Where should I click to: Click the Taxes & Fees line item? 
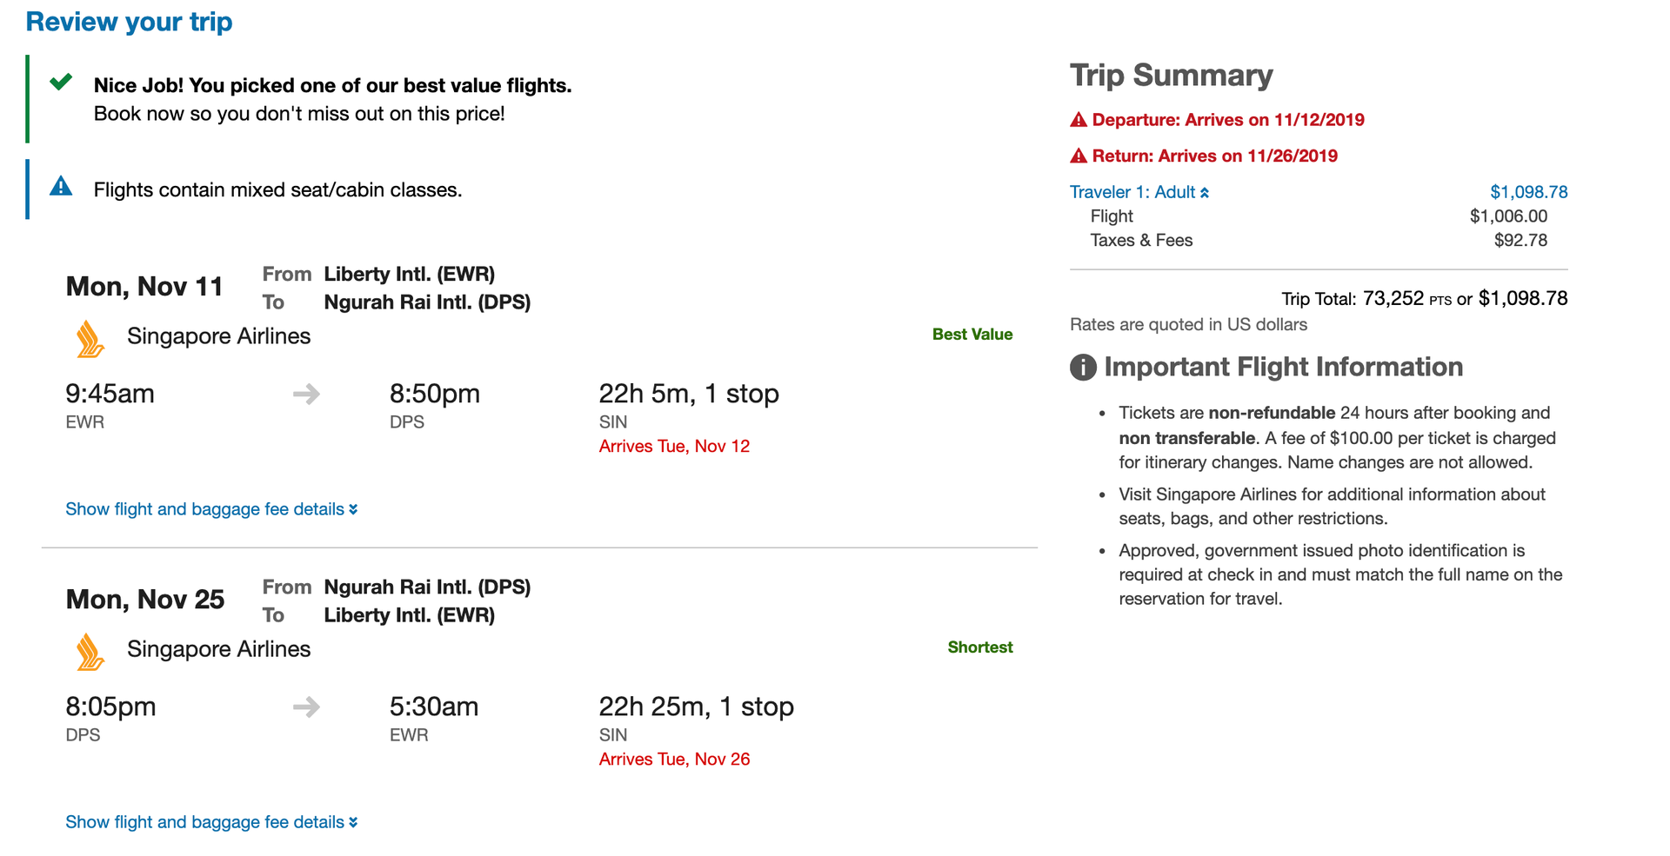tap(1142, 240)
